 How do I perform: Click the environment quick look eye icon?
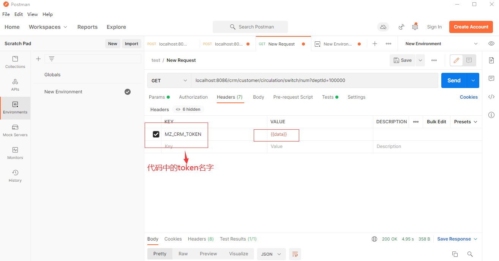click(491, 44)
